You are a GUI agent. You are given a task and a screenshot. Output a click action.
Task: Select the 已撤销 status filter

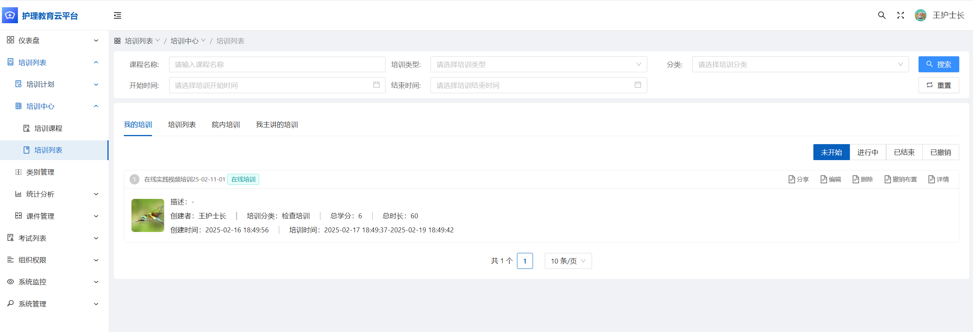pos(940,152)
